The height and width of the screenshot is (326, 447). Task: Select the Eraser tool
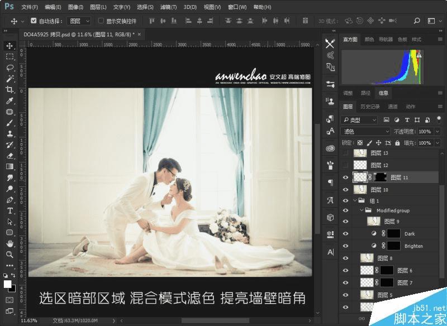pos(9,156)
